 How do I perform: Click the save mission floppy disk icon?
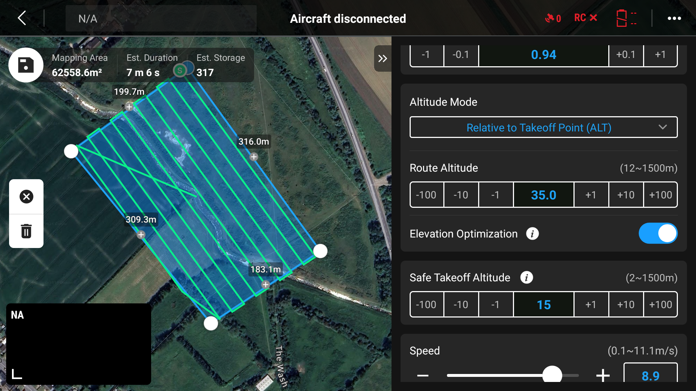[x=26, y=65]
